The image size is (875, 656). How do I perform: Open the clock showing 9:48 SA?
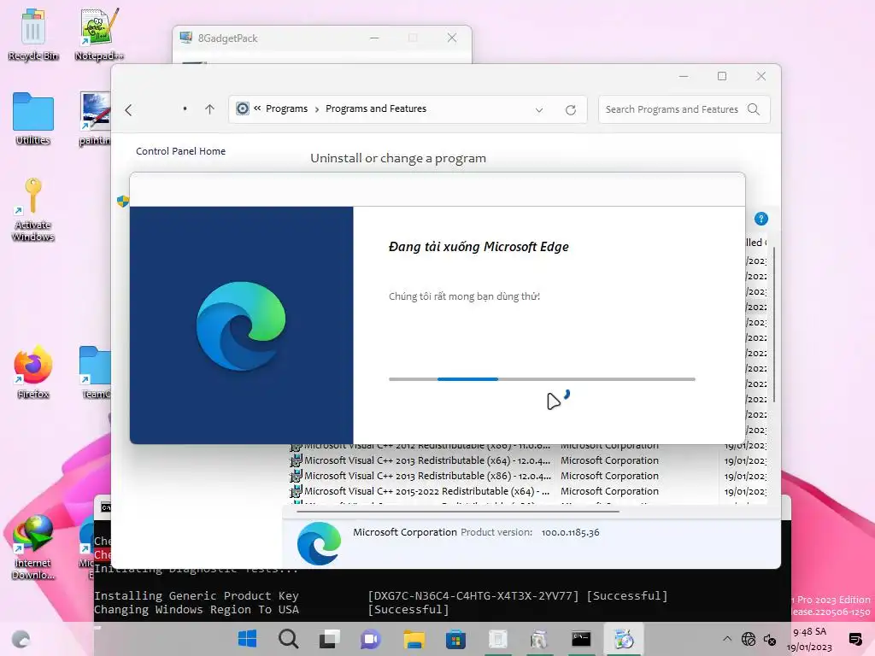click(809, 639)
